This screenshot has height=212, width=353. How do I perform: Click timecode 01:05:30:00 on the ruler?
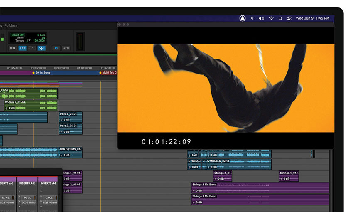[15, 68]
